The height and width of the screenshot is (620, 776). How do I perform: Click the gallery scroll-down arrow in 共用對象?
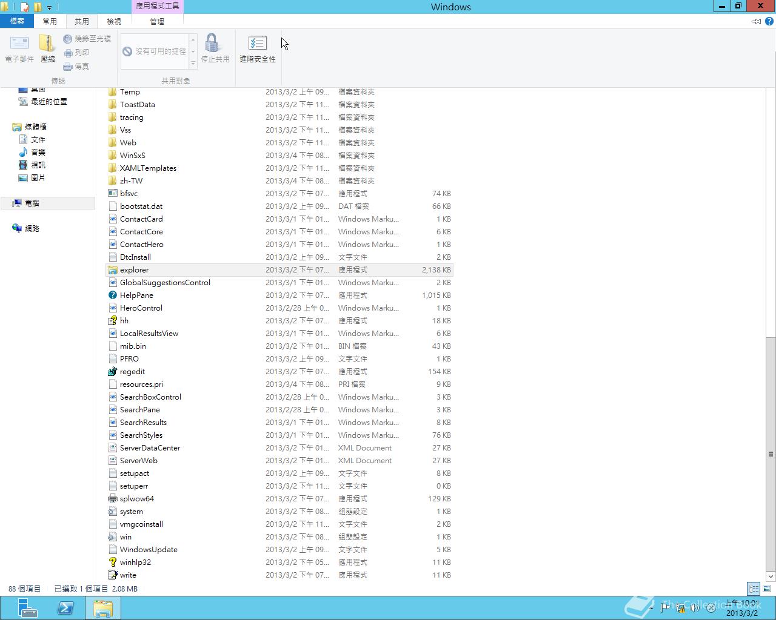tap(193, 51)
